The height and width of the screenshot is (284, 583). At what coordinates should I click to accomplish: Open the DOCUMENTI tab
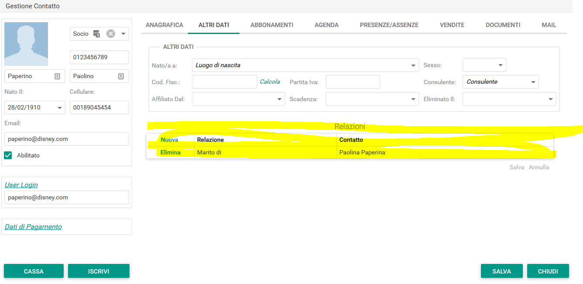(x=503, y=25)
